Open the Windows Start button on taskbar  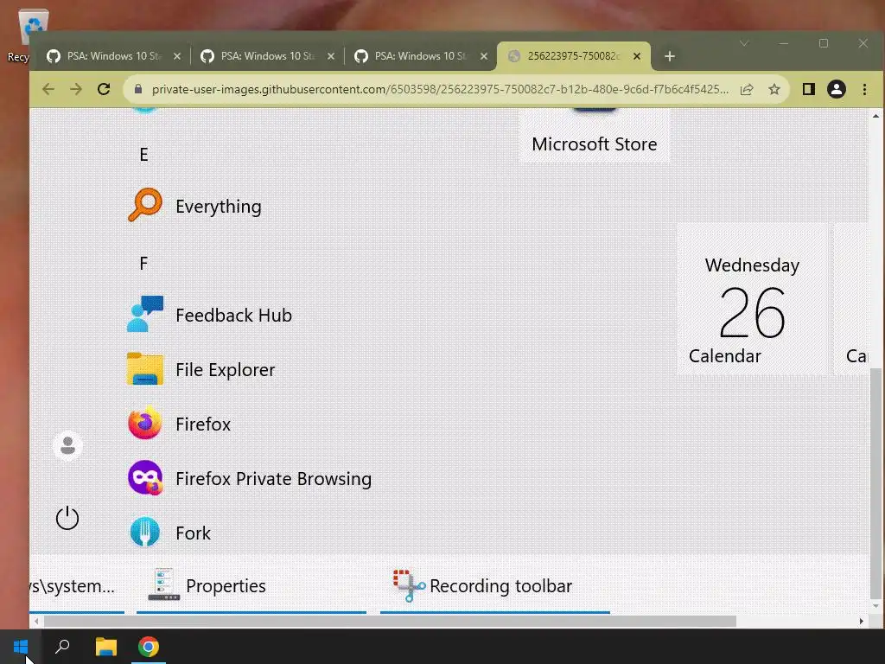point(21,647)
